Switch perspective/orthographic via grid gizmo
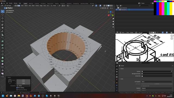The height and width of the screenshot is (98, 174). pos(113,27)
